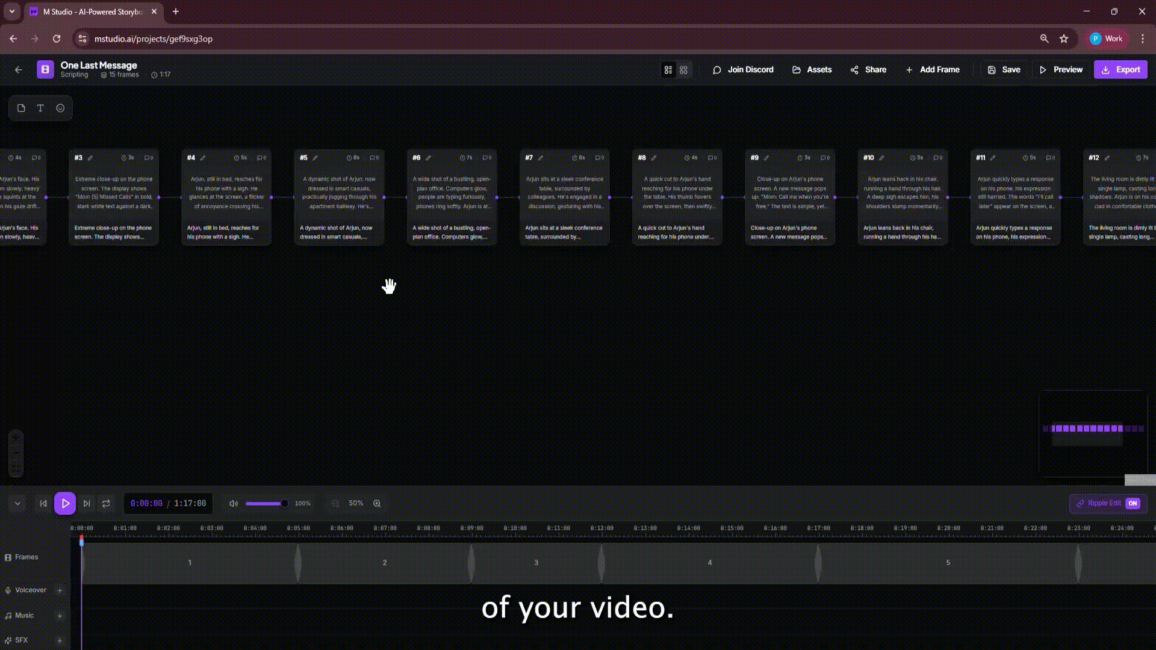Adjust the volume slider to lower level

pyautogui.click(x=259, y=503)
